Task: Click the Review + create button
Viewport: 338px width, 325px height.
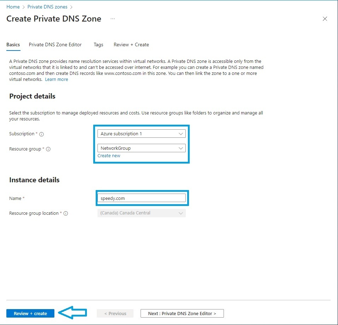Action: (x=30, y=313)
